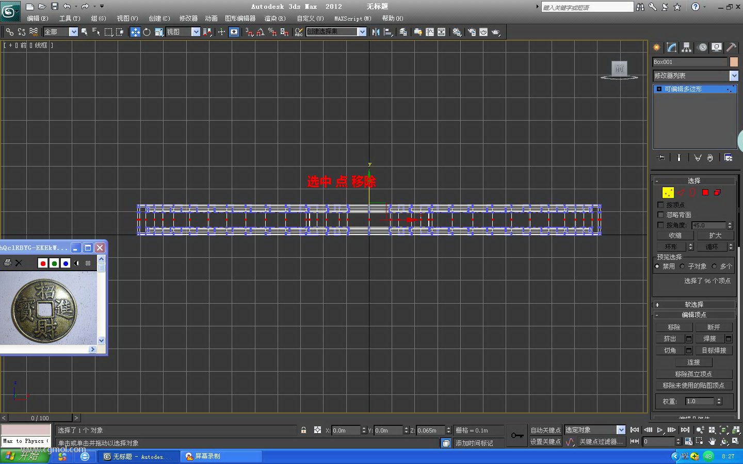
Task: Open the Mirror tool
Action: [x=376, y=32]
